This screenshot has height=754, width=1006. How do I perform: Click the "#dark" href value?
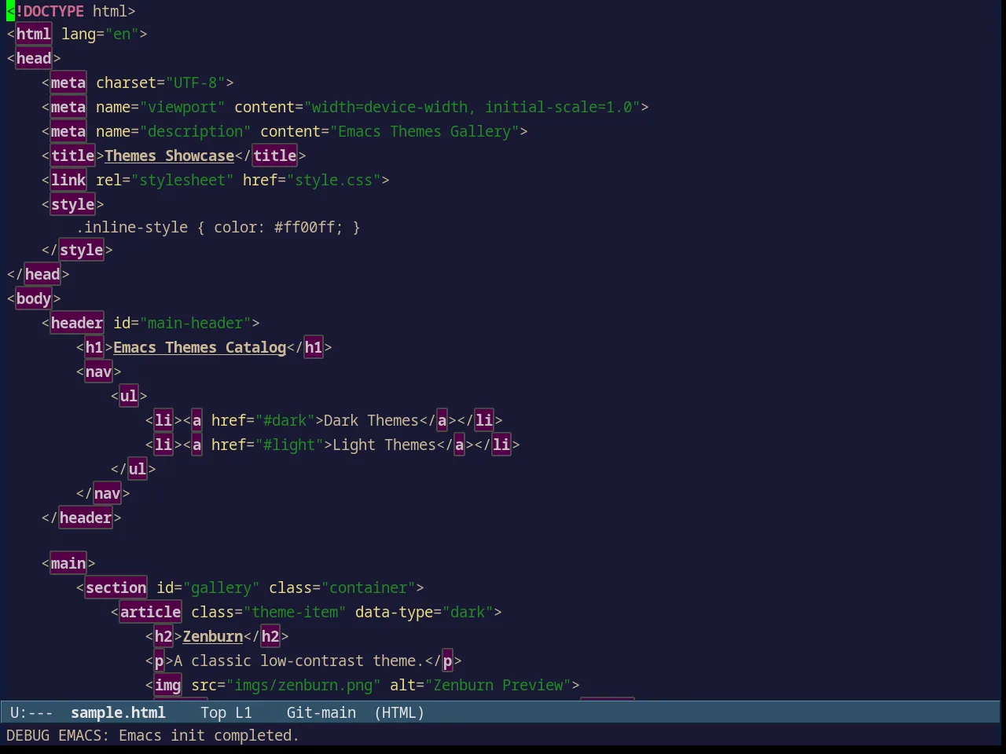(x=285, y=420)
